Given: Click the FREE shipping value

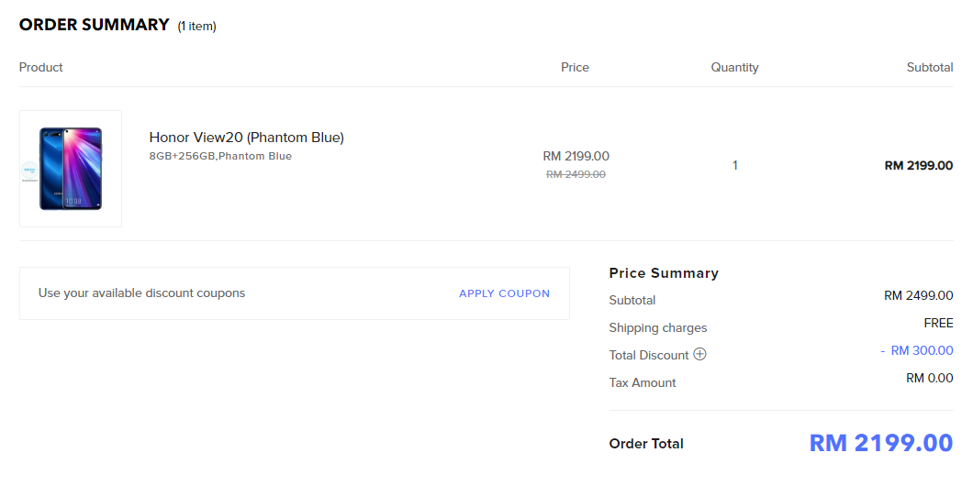Looking at the screenshot, I should coord(938,323).
